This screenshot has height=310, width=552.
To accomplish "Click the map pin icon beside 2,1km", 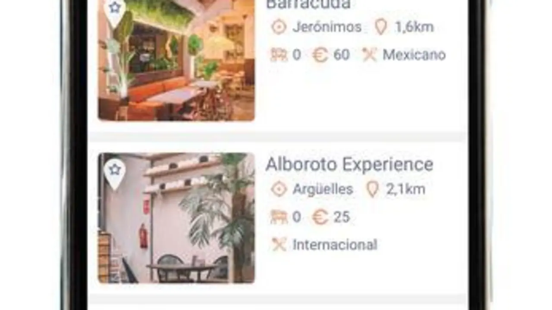I will [372, 189].
